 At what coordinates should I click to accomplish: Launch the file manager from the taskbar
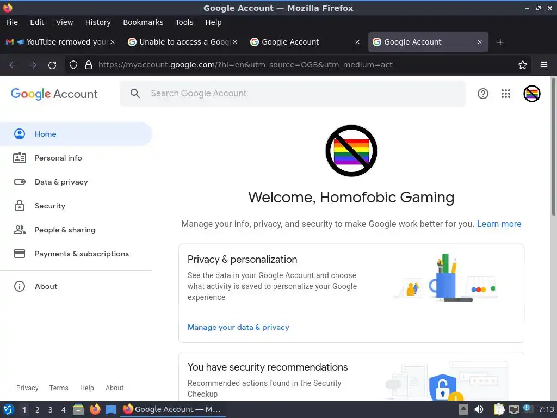[x=78, y=409]
